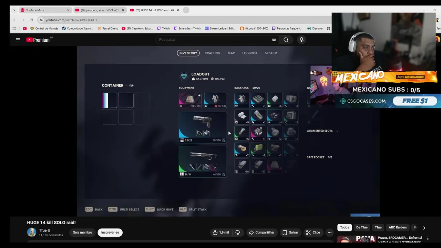Select white bandage roll in backpack
Screen dimensions: 441x248
click(x=242, y=117)
